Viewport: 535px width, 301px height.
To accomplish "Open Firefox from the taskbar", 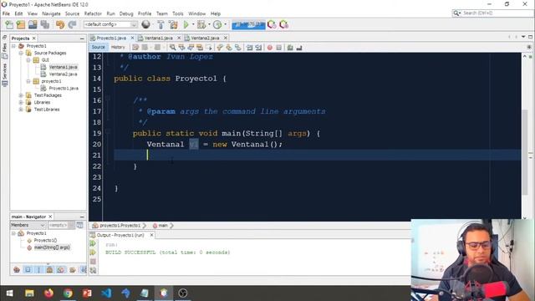I will click(48, 293).
